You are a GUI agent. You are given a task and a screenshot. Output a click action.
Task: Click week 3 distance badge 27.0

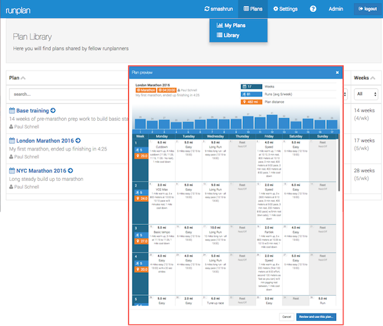coord(141,241)
